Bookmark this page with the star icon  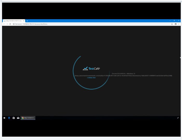pyautogui.click(x=172, y=24)
